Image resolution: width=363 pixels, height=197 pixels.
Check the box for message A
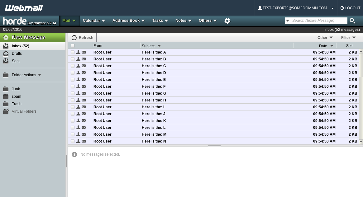click(x=73, y=52)
